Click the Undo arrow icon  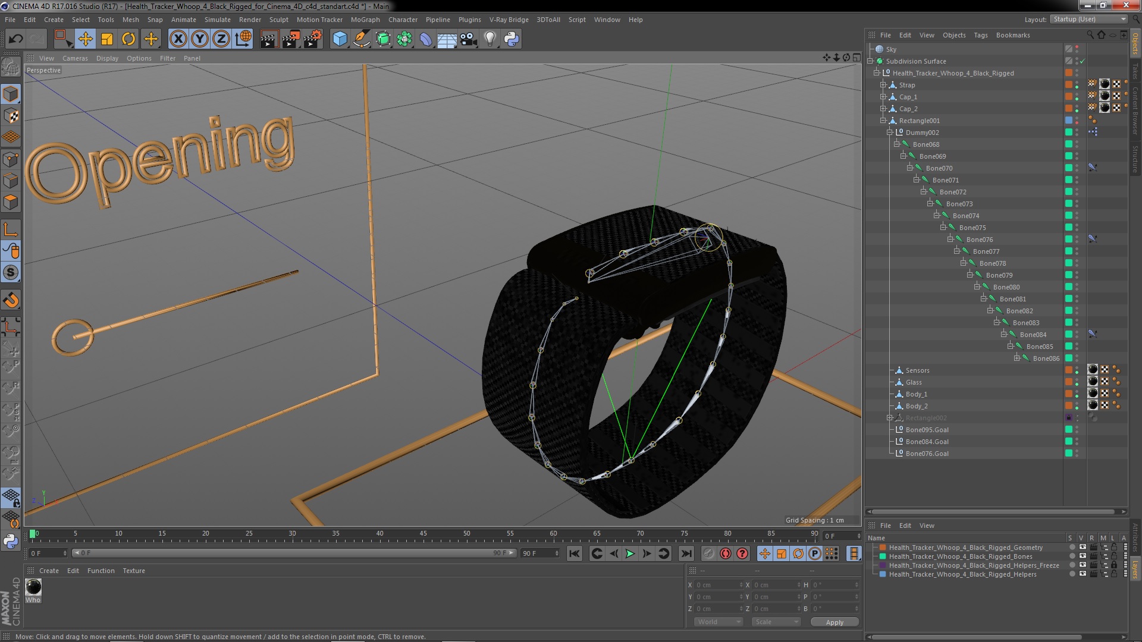[x=15, y=39]
